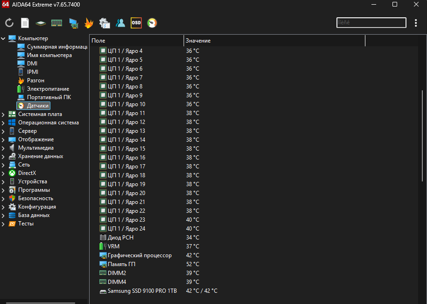This screenshot has height=304, width=427.
Task: Expand the Операционная система node
Action: click(3, 123)
